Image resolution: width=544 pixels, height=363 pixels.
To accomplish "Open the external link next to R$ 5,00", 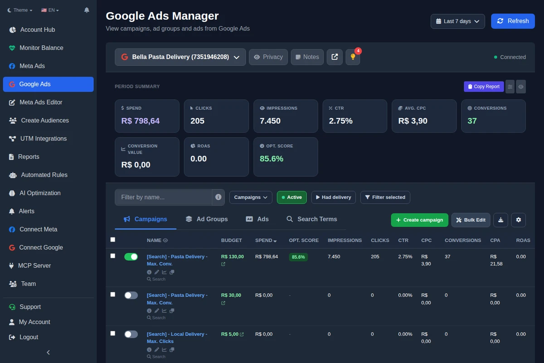I will (x=242, y=334).
